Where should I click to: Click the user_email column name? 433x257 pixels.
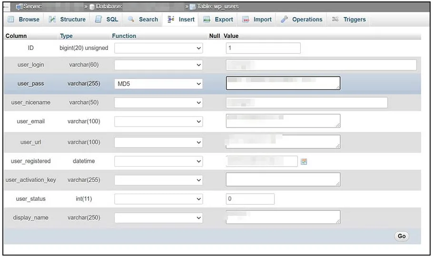tap(30, 121)
